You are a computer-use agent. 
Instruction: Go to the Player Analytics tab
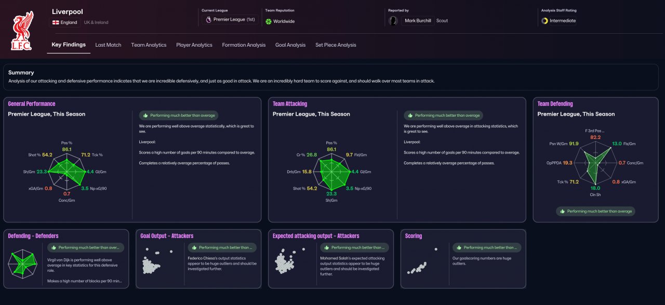(194, 45)
